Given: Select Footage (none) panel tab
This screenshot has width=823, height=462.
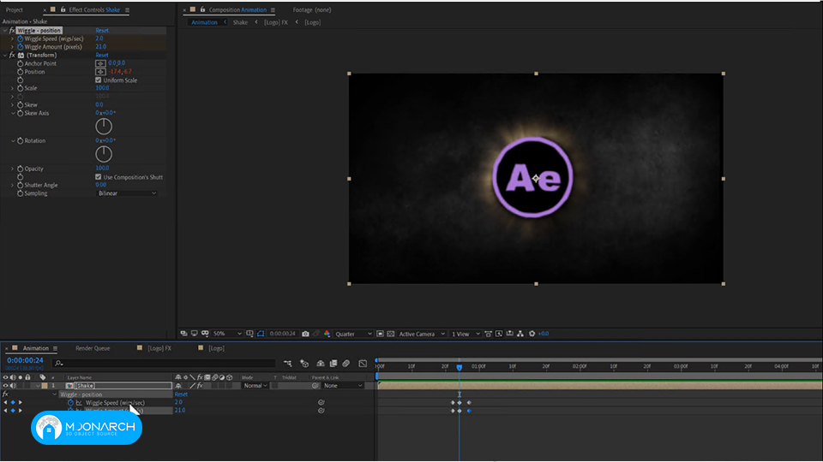Looking at the screenshot, I should 312,10.
